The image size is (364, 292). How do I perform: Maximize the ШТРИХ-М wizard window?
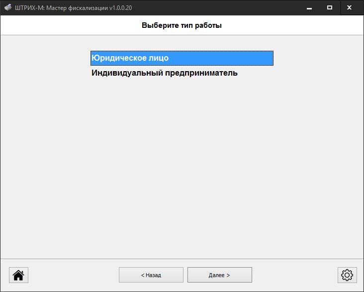[329, 7]
